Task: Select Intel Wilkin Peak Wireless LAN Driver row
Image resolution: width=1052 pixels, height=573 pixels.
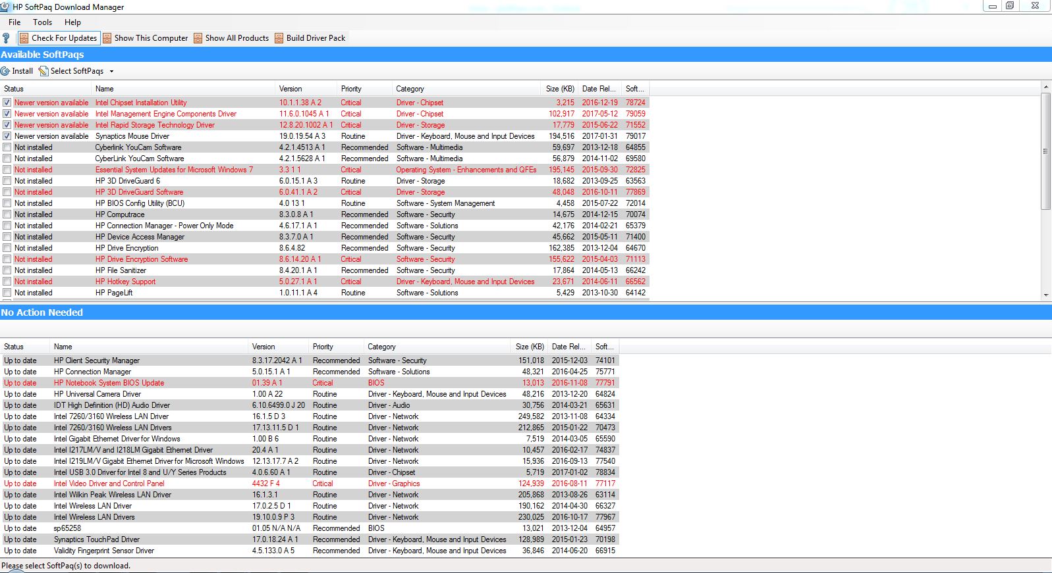Action: tap(310, 495)
